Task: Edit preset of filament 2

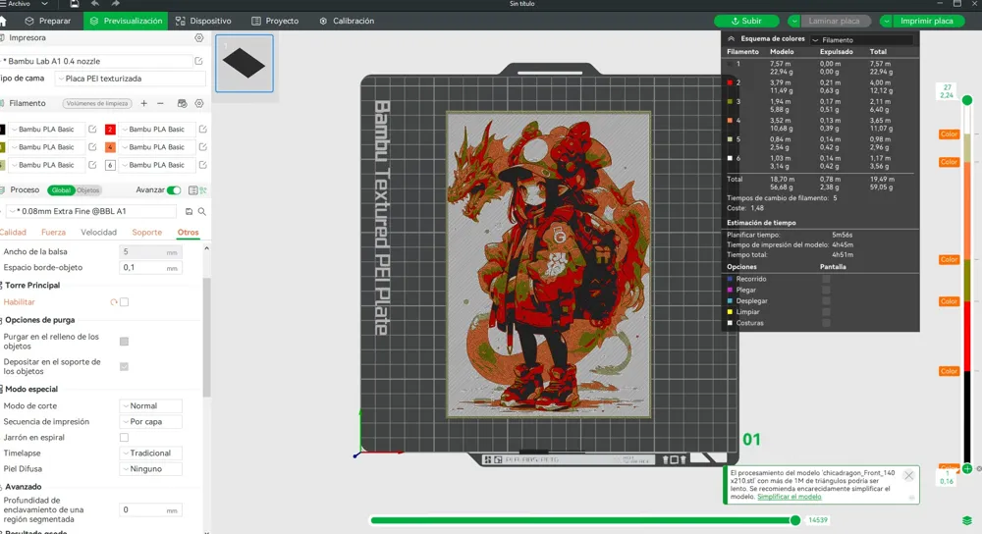Action: pyautogui.click(x=203, y=129)
